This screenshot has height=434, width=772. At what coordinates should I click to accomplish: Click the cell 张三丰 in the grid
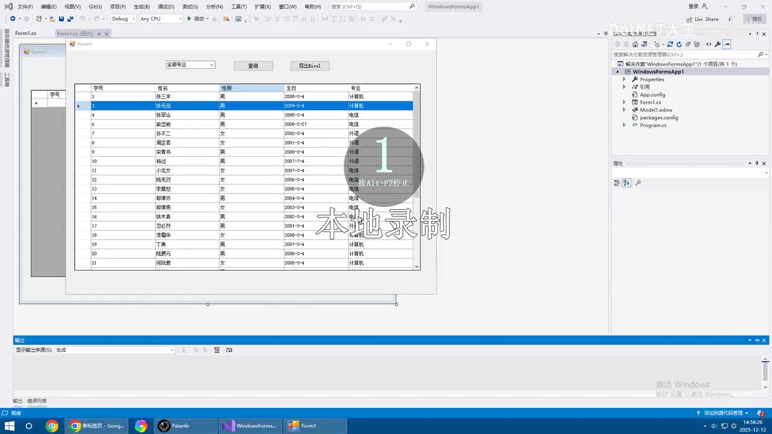click(187, 96)
